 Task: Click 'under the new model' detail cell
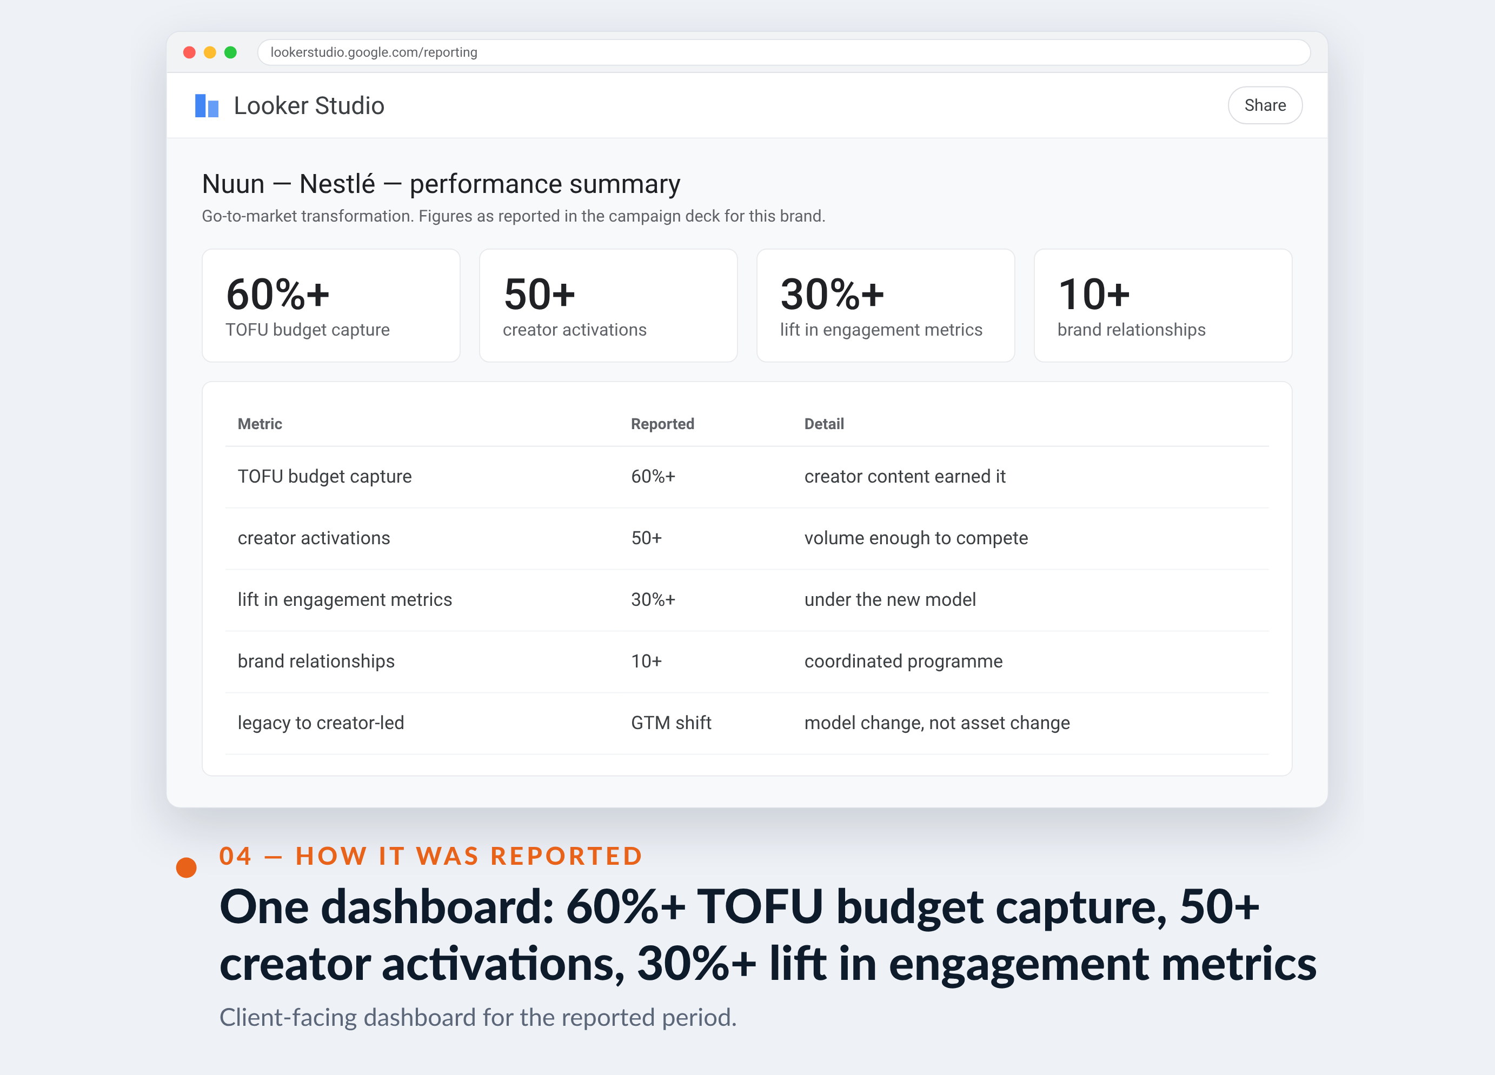click(890, 600)
